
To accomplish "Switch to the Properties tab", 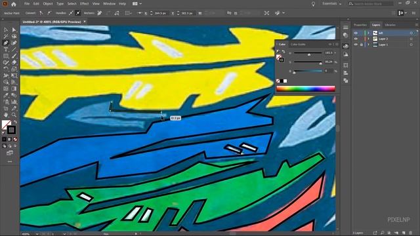I will pos(360,25).
